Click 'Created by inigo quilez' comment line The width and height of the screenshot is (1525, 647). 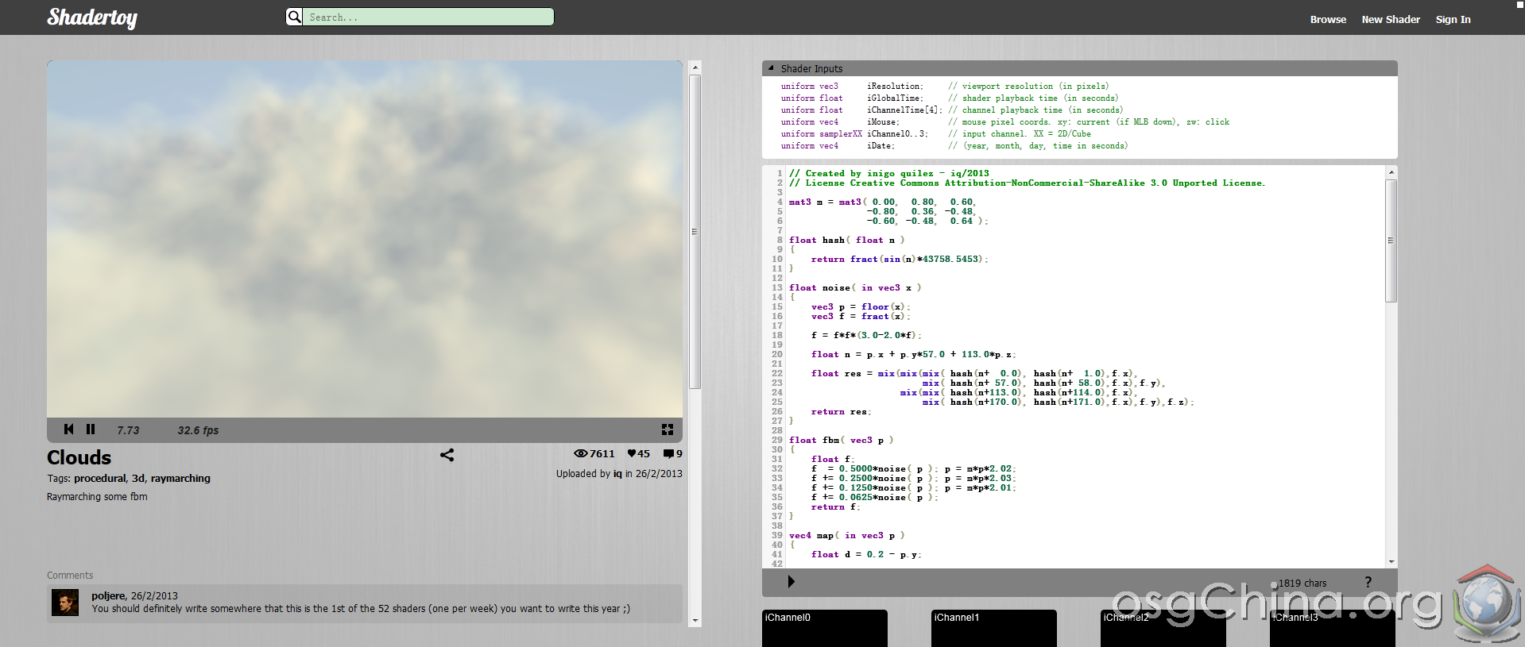tap(889, 173)
